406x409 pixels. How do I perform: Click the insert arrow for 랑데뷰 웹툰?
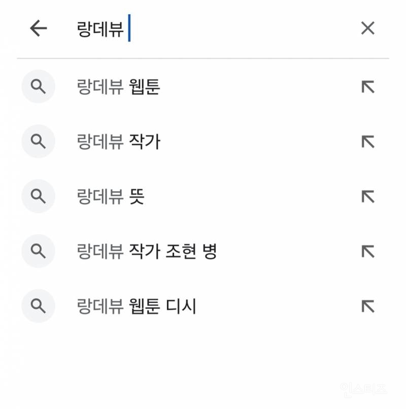(367, 87)
